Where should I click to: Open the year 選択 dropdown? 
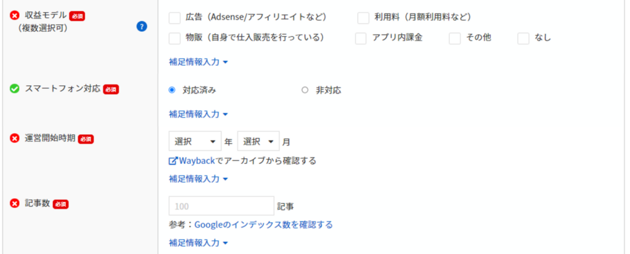click(x=195, y=142)
